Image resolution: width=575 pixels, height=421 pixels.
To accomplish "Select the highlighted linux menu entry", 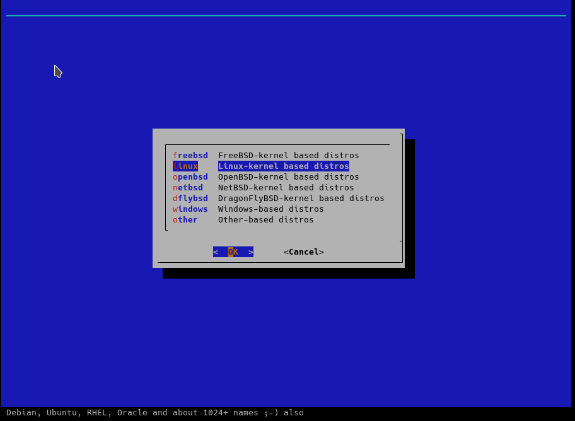I will point(185,166).
